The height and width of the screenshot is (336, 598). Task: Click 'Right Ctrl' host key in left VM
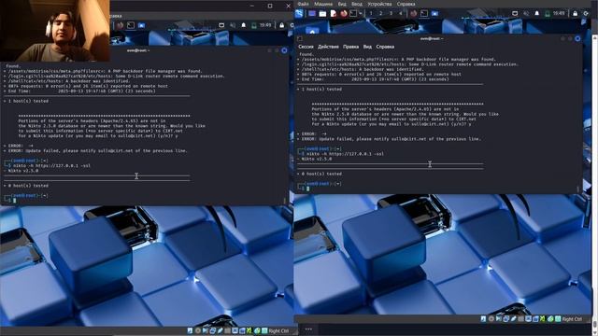pyautogui.click(x=278, y=331)
